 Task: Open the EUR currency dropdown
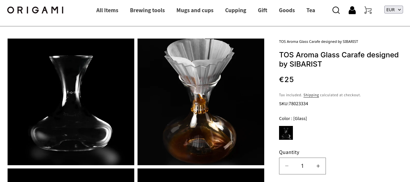click(394, 10)
